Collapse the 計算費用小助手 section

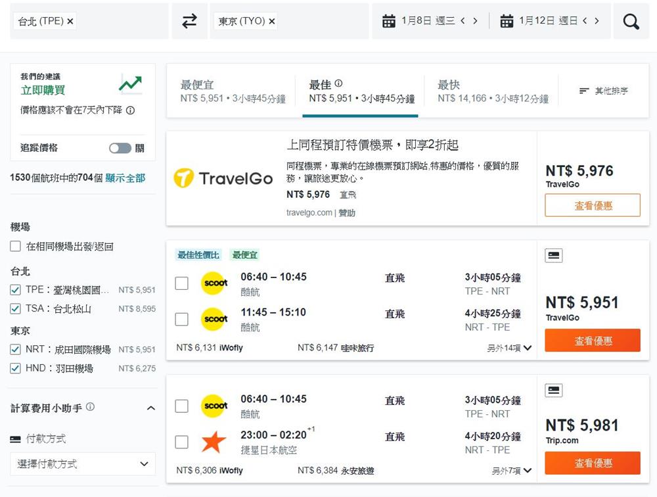[x=150, y=408]
